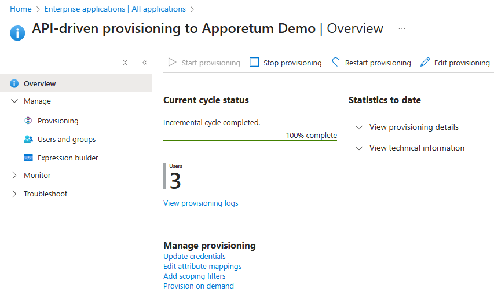The width and height of the screenshot is (494, 303).
Task: Click the 'Statistics to date' heading
Action: 385,100
